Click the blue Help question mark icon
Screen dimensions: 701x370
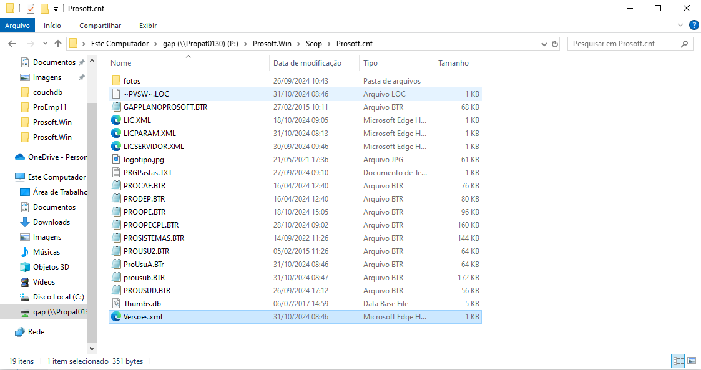click(x=694, y=25)
